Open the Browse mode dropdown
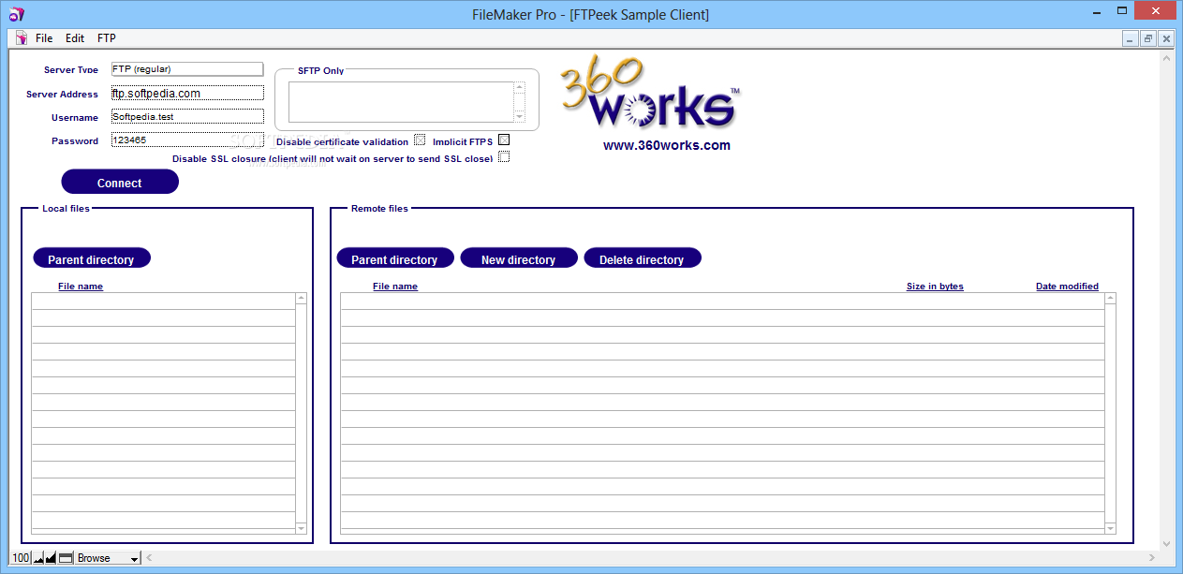 108,558
